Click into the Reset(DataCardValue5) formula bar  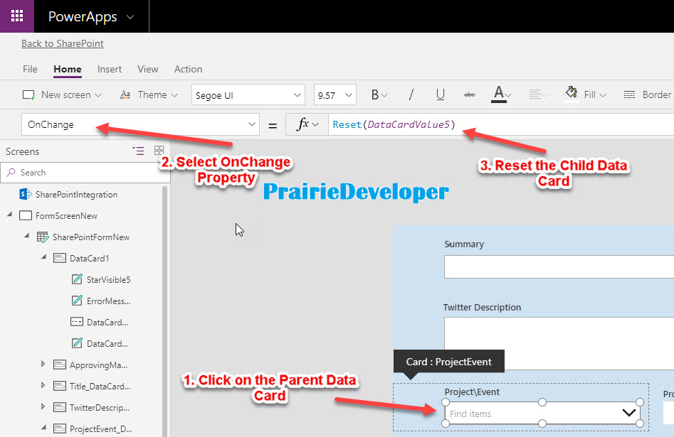click(501, 124)
